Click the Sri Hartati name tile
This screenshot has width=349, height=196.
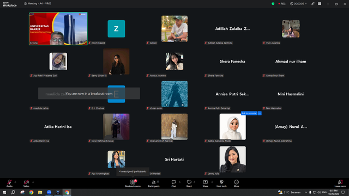tap(174, 160)
